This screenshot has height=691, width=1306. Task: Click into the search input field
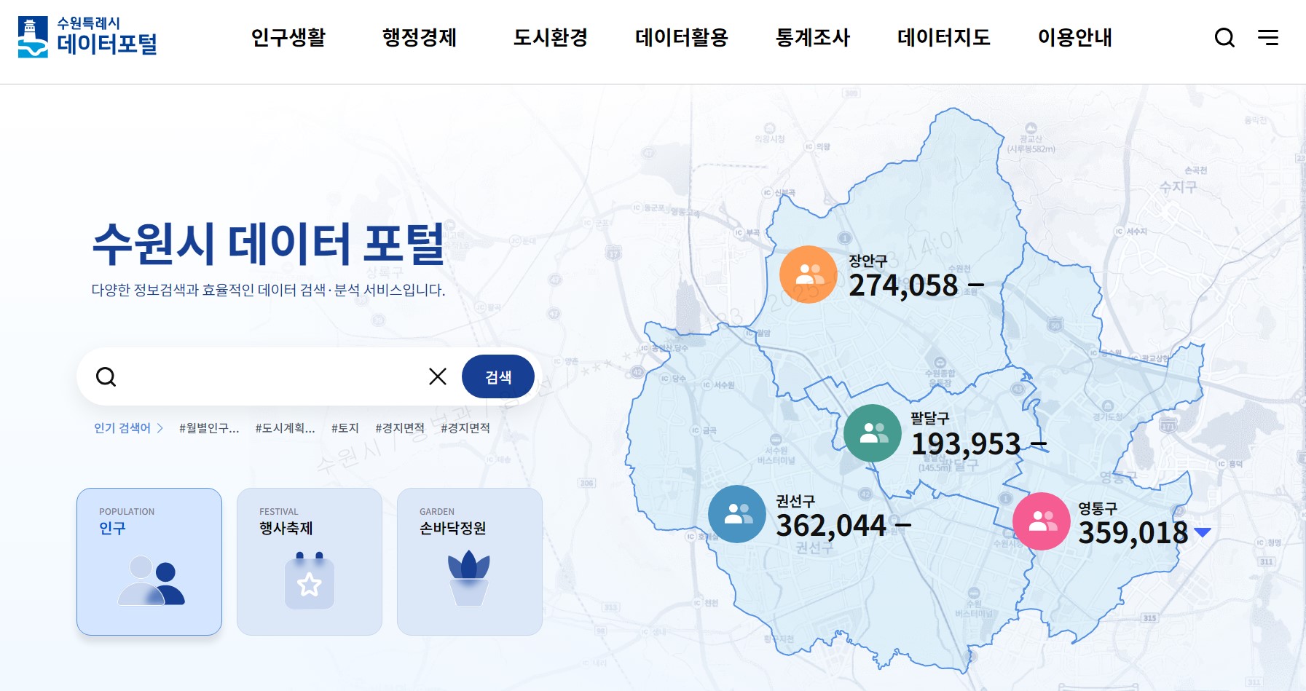pos(270,376)
